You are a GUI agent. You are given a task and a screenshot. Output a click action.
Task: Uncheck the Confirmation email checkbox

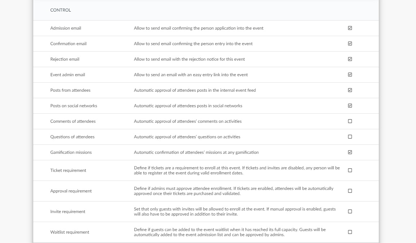(x=350, y=44)
